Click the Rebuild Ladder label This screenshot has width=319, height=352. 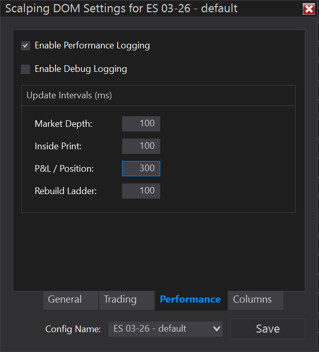pyautogui.click(x=65, y=191)
